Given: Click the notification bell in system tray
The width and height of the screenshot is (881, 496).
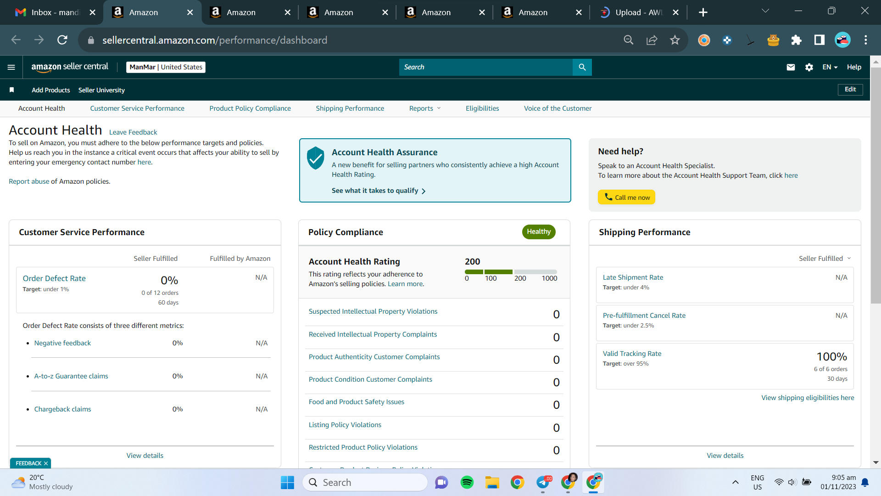Looking at the screenshot, I should [865, 482].
